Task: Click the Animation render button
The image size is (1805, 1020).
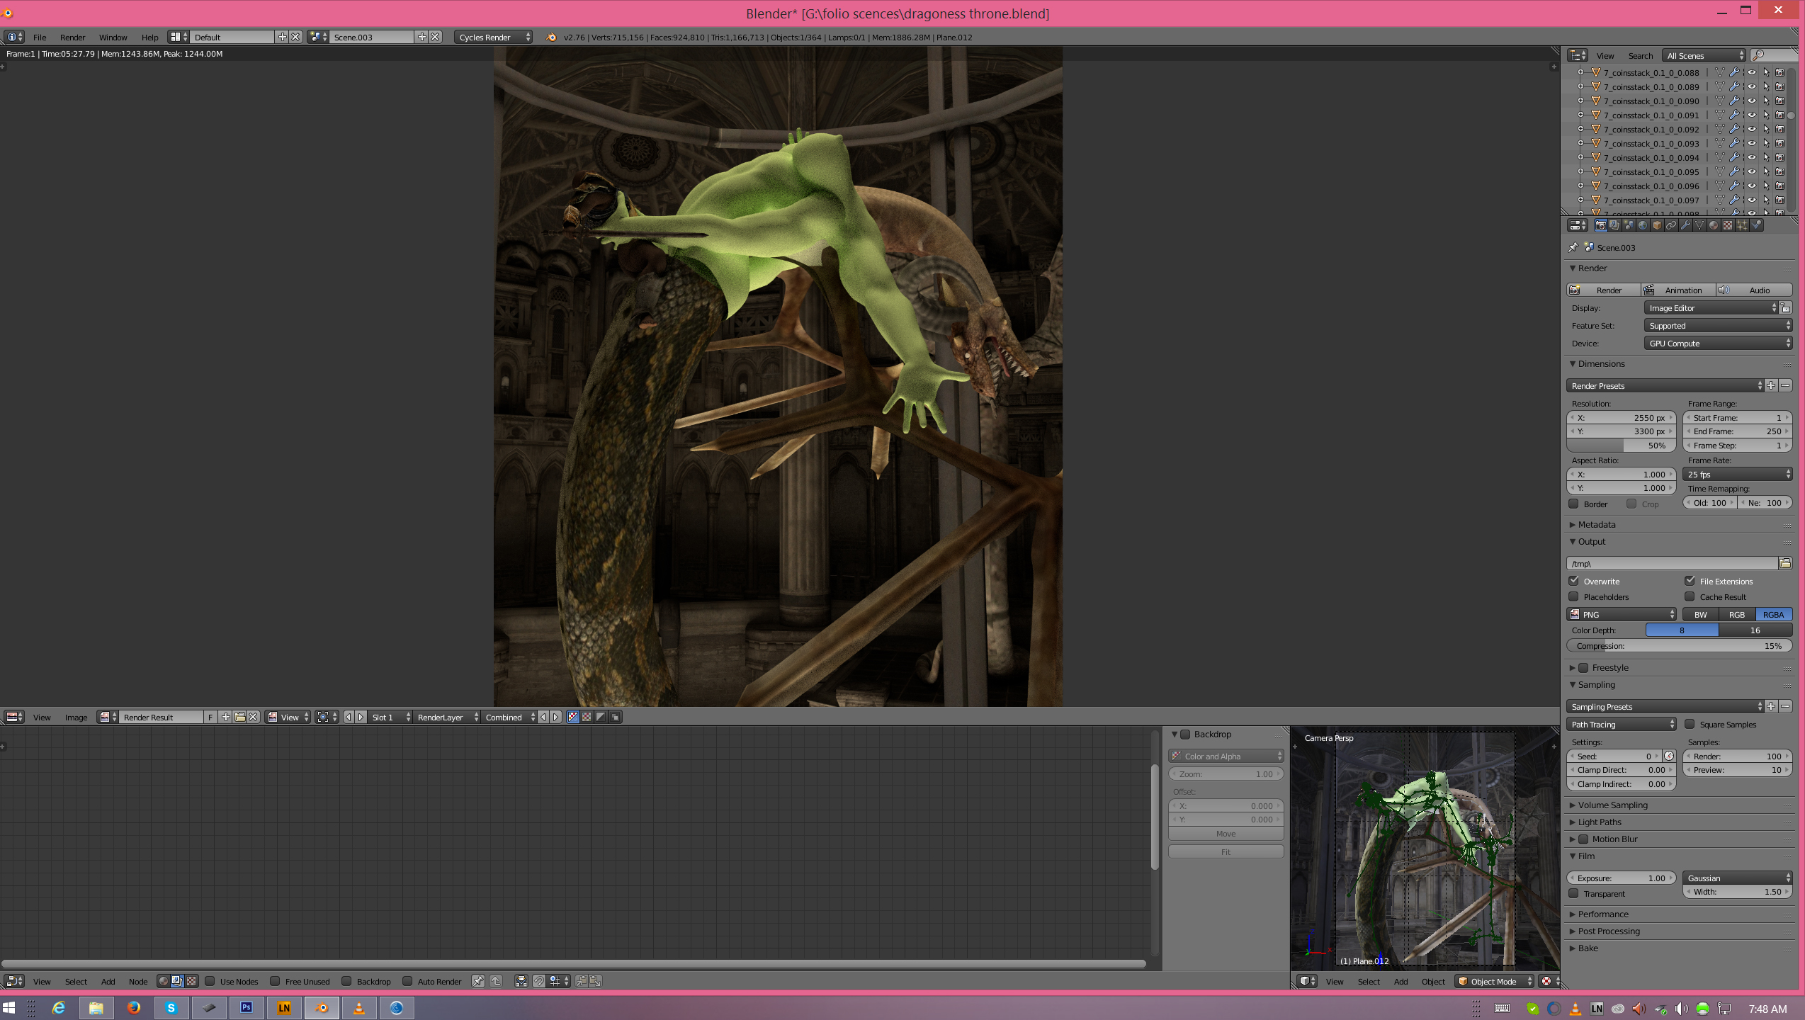Action: click(x=1677, y=290)
